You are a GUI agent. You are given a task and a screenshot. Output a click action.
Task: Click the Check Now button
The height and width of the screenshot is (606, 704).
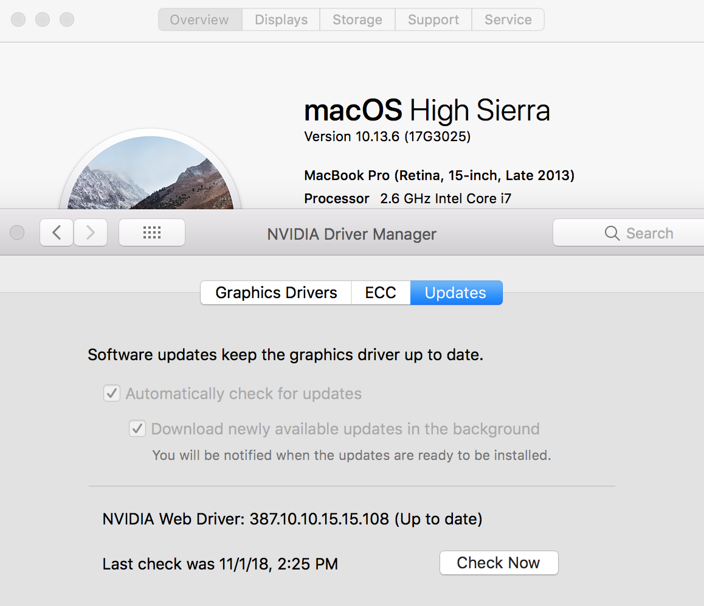tap(499, 563)
